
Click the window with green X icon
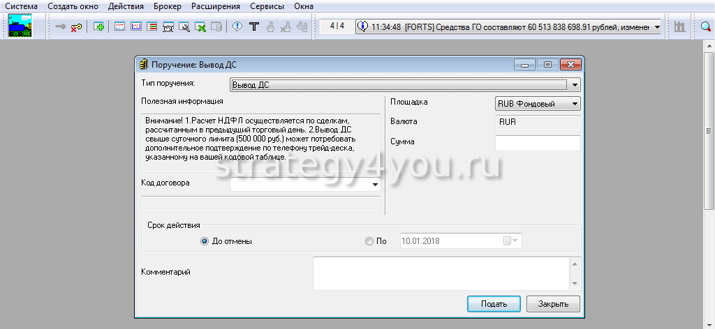200,26
